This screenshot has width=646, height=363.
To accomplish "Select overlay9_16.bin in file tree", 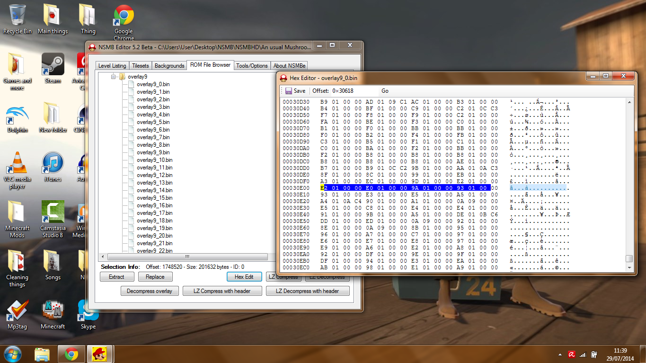I will click(x=154, y=205).
